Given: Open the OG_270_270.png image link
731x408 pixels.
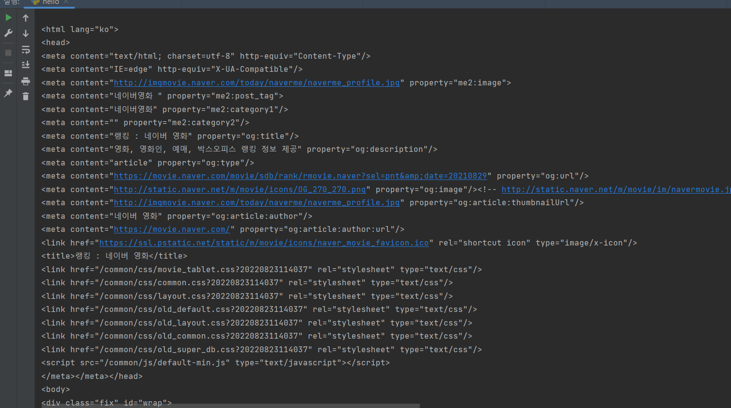Looking at the screenshot, I should (x=239, y=190).
